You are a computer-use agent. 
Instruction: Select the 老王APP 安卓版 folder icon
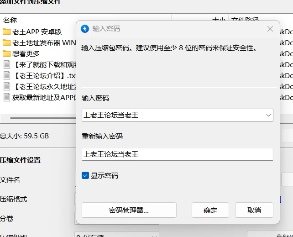(x=7, y=32)
